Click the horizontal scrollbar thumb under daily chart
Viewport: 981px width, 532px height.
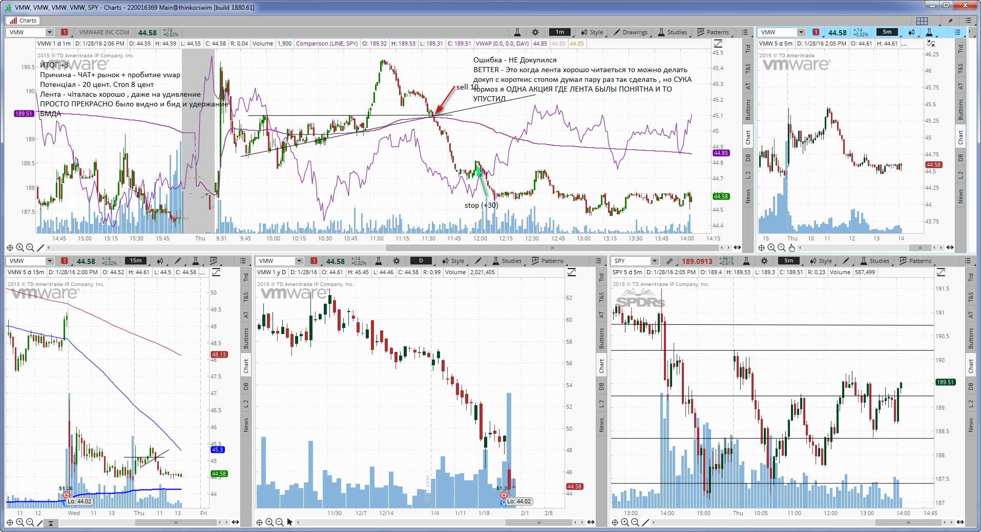(539, 522)
